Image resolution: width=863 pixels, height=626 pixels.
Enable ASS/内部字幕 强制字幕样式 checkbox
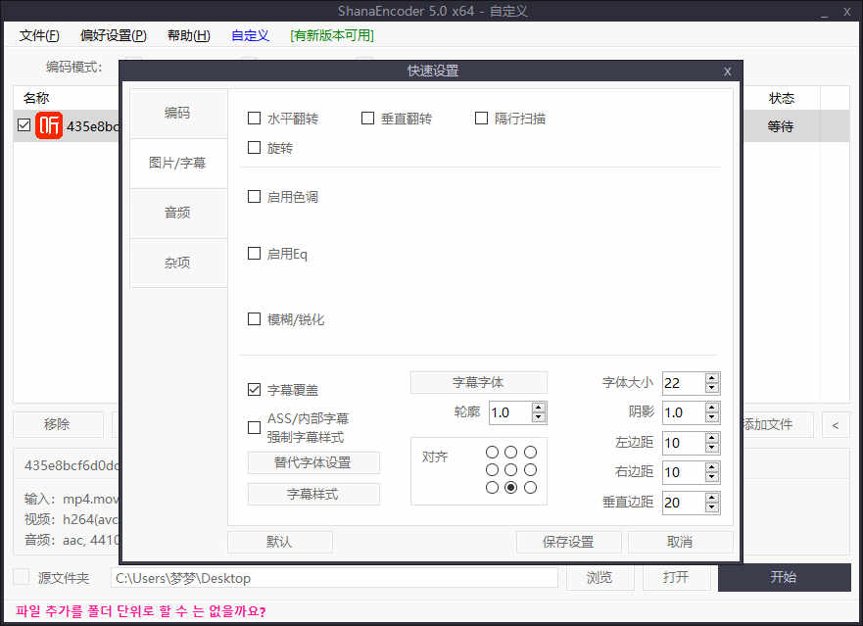coord(254,427)
